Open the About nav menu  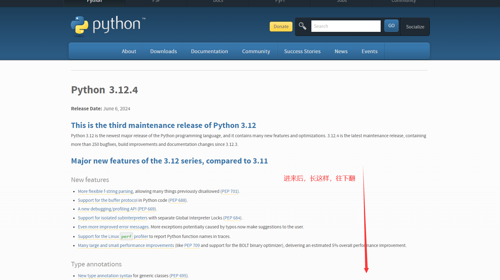coord(129,51)
